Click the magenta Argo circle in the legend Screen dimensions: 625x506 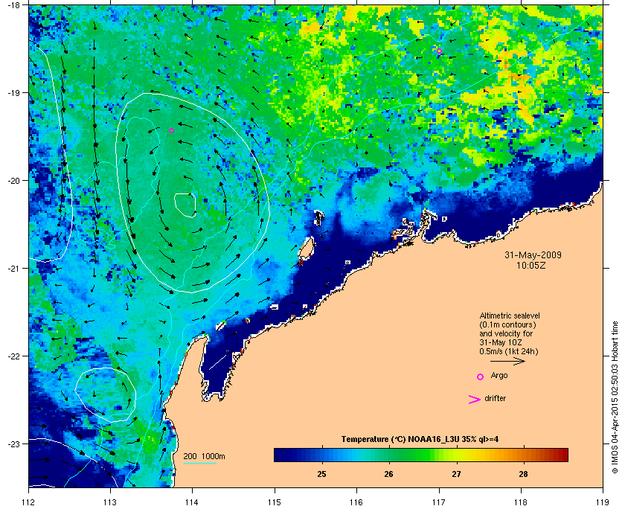pyautogui.click(x=481, y=377)
